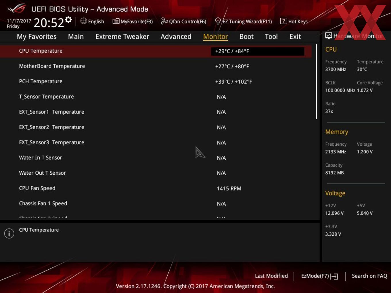Image resolution: width=391 pixels, height=293 pixels.
Task: Select EXT_Sensor1 Temperature row
Action: [x=156, y=112]
